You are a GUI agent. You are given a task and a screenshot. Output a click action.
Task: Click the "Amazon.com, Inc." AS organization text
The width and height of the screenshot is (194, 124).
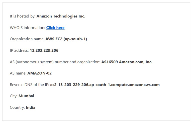(135, 62)
